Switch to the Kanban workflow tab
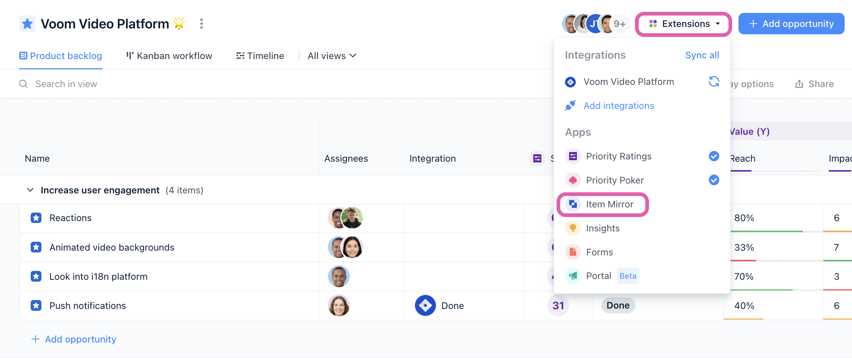 [169, 56]
